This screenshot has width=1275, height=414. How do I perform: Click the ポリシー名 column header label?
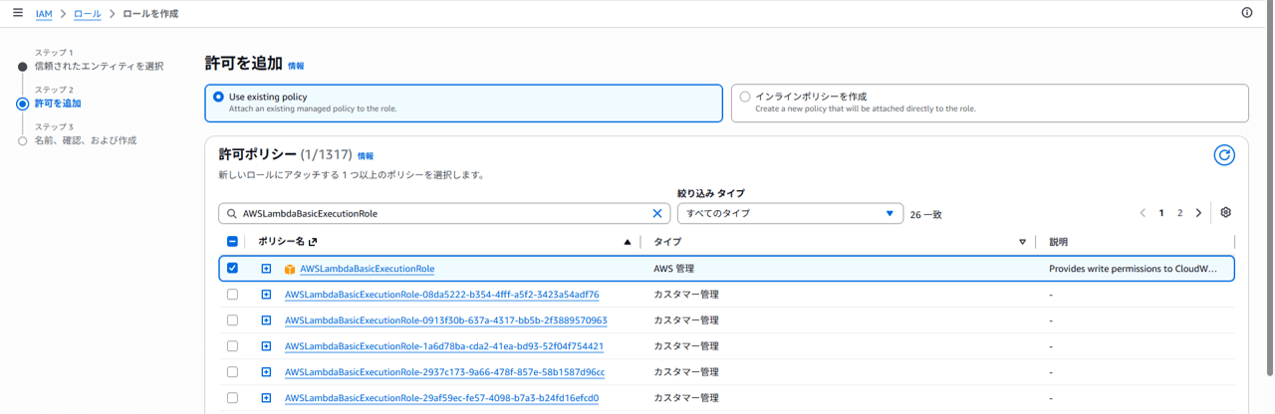[281, 242]
